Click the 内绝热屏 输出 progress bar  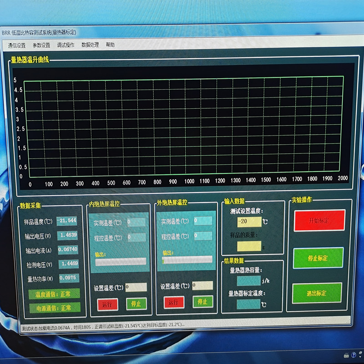(x=120, y=261)
